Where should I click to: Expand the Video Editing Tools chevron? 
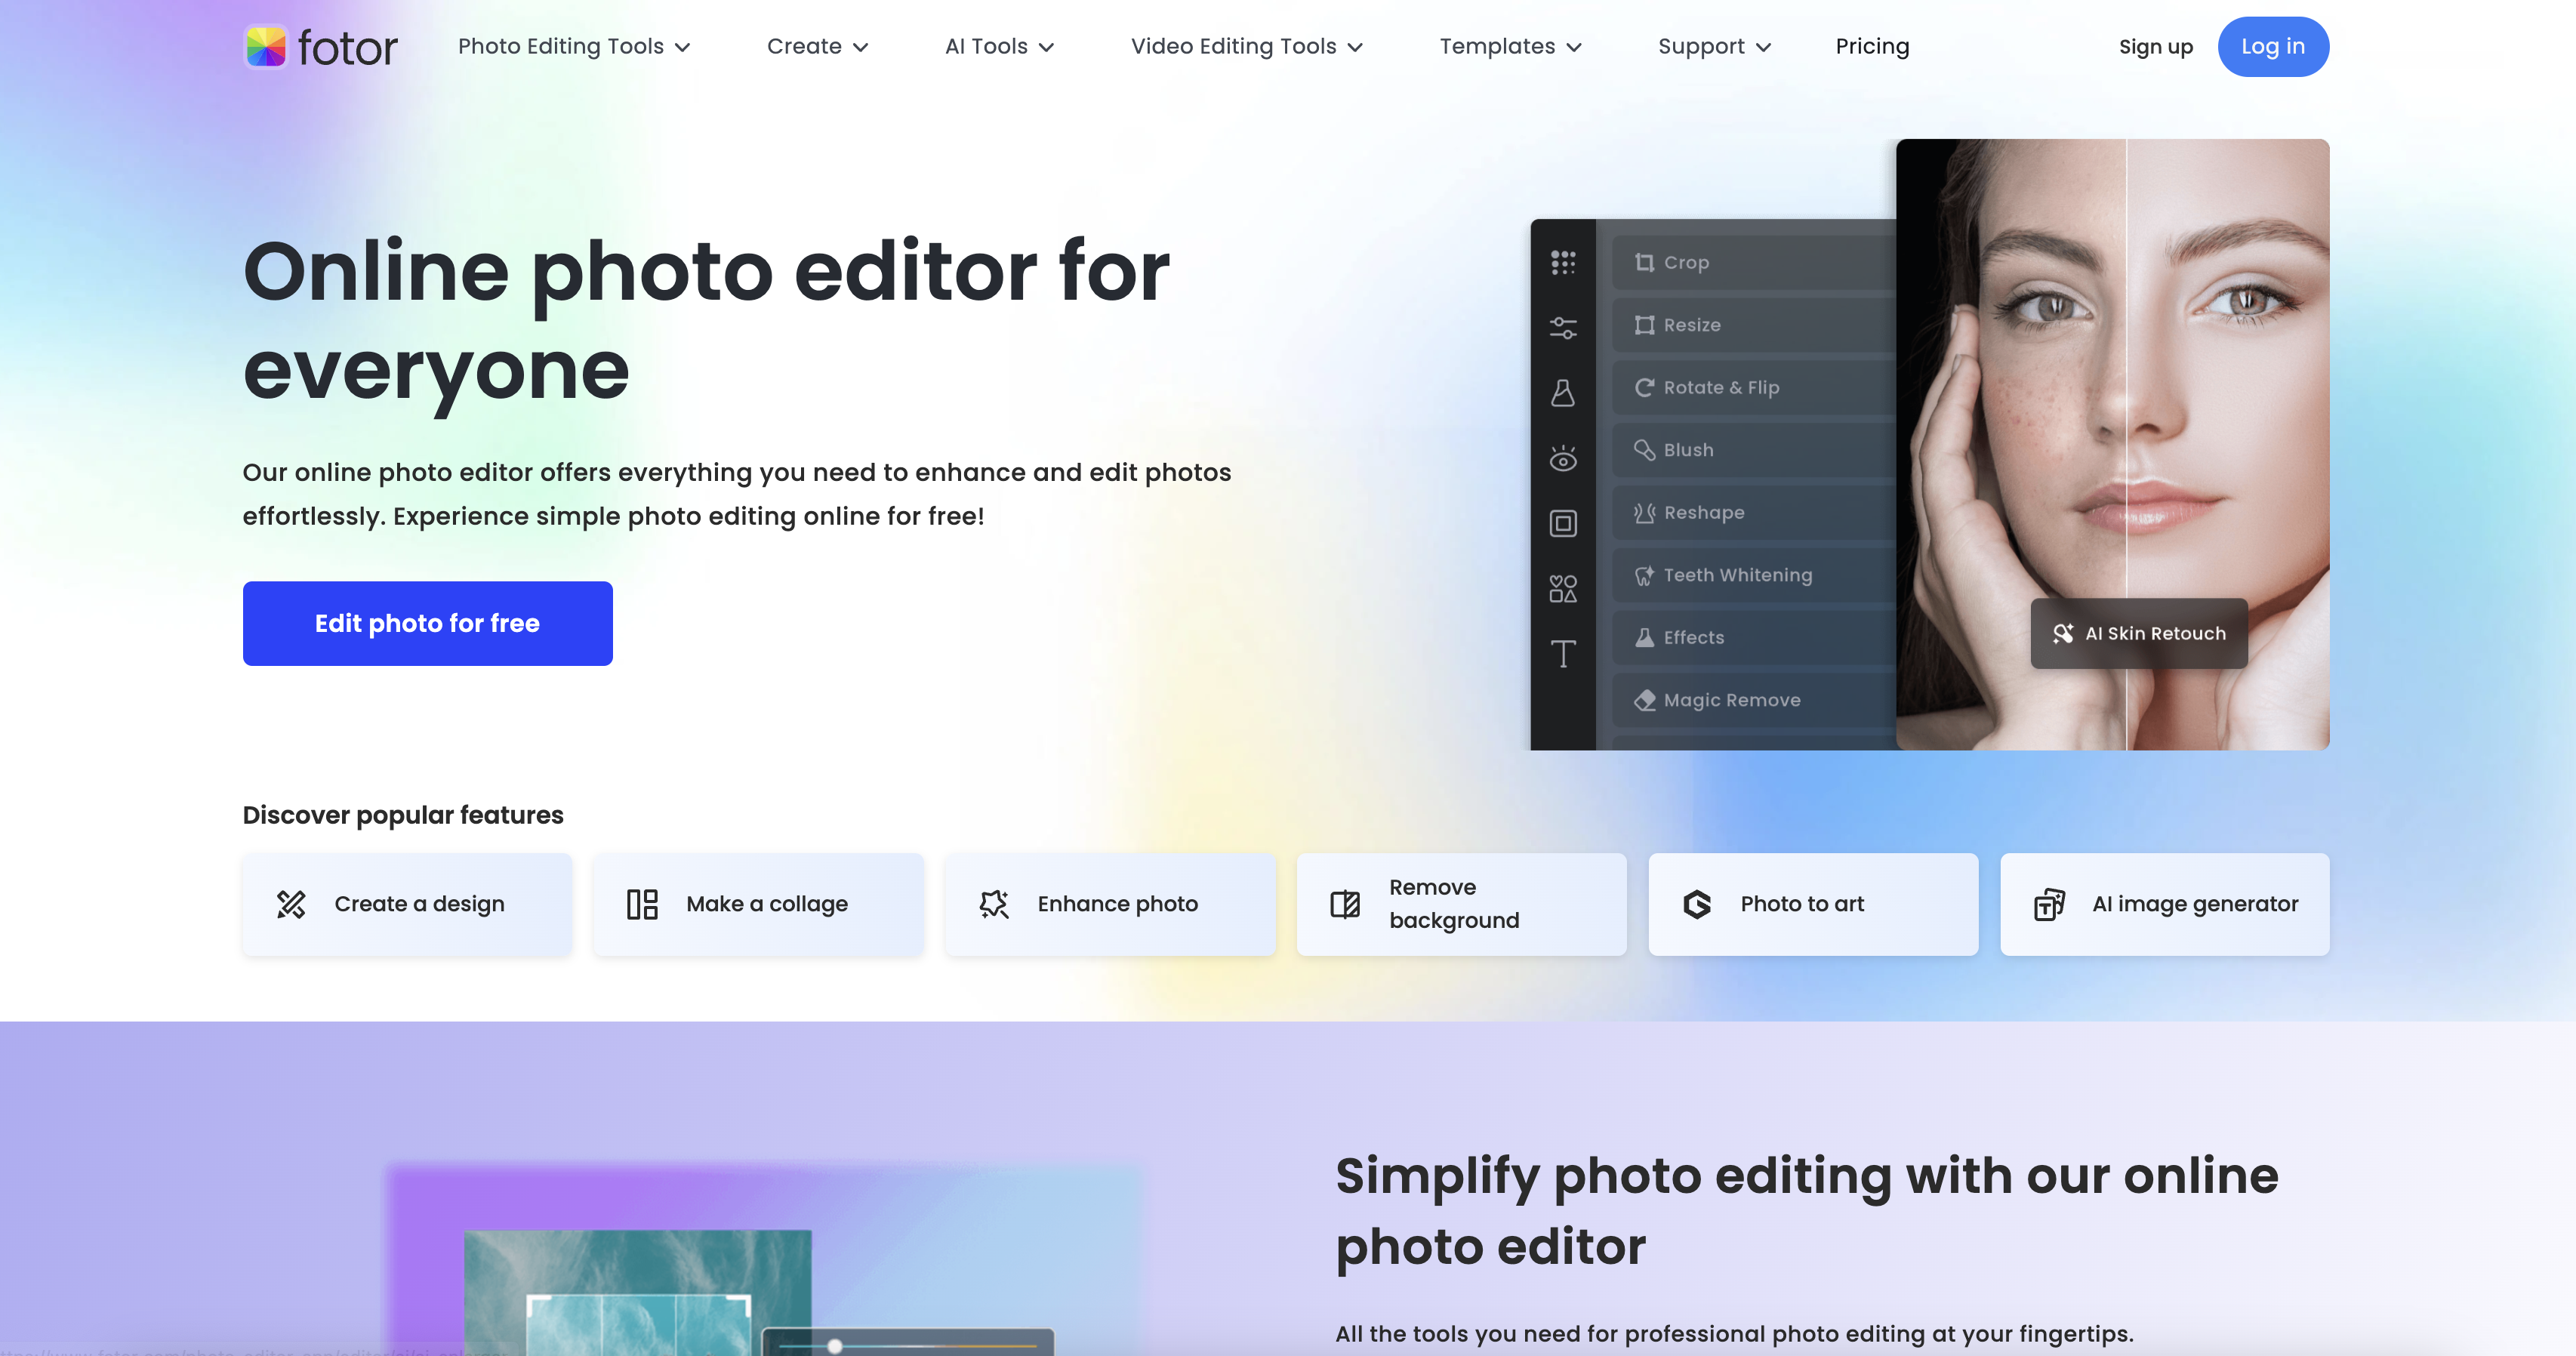tap(1355, 47)
